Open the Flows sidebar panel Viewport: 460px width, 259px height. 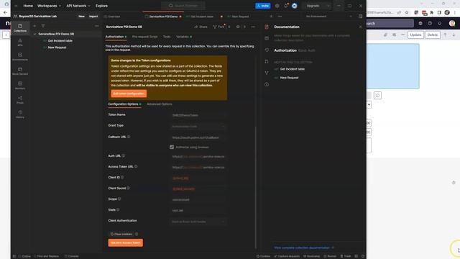20,99
